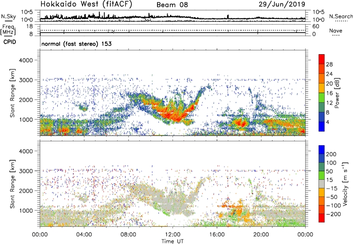353x244 pixels.
Task: Click the '04:00' time tick label
Action: pyautogui.click(x=84, y=235)
